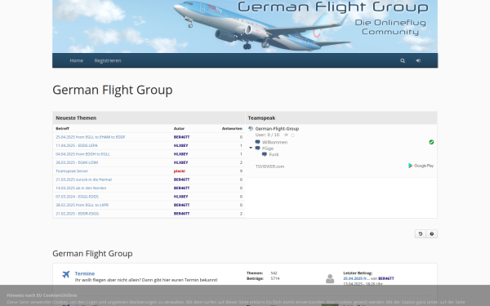Click author HLX8EY of 07.03.2024 topic
Viewport: 490px width, 306px height.
point(181,197)
